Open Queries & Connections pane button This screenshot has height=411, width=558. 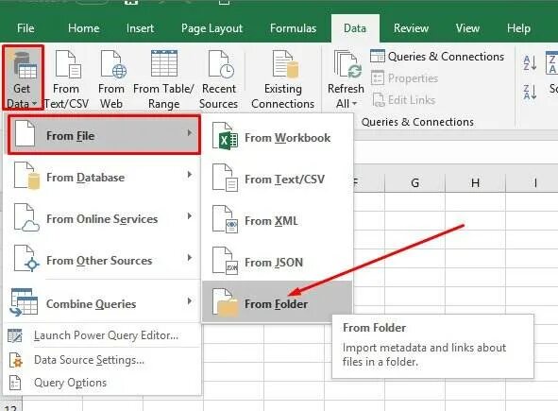(x=437, y=57)
